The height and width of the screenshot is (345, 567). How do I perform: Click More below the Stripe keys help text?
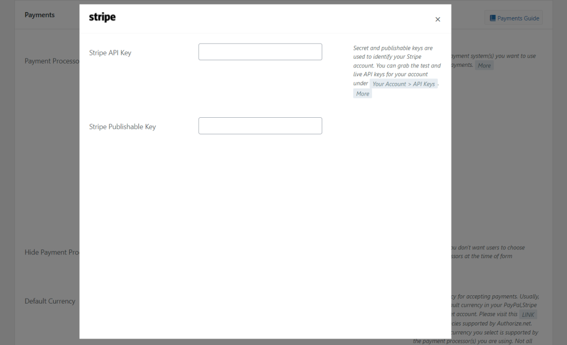[363, 94]
